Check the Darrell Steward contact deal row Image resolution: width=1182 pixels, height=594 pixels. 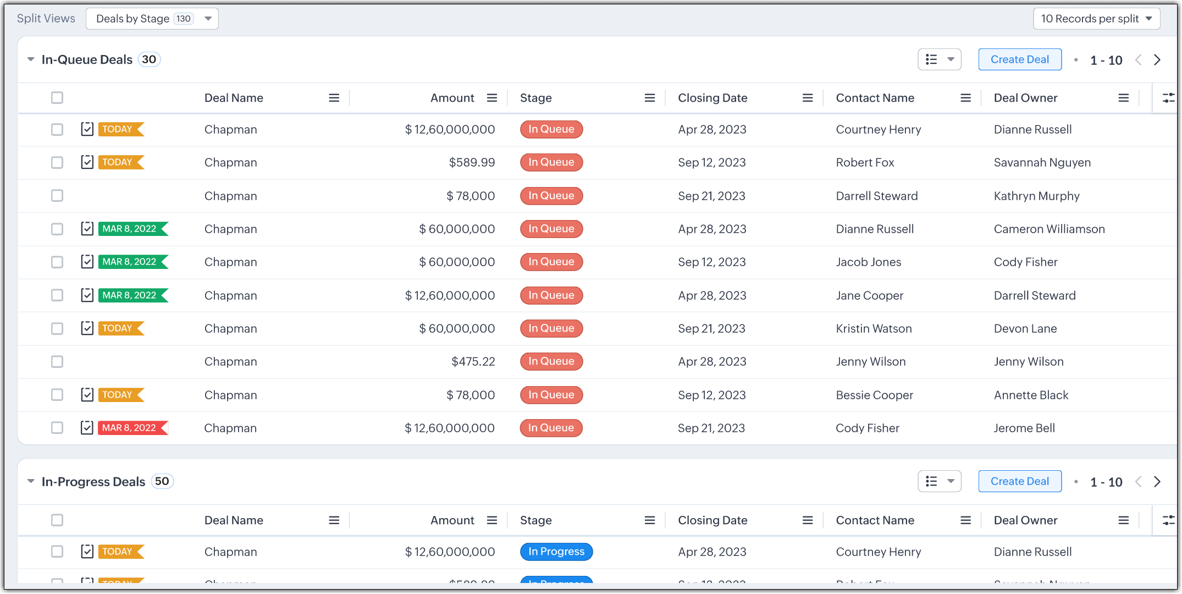point(57,196)
